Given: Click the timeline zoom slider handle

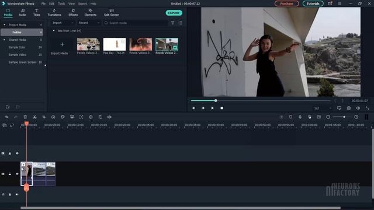Looking at the screenshot, I should (x=344, y=117).
